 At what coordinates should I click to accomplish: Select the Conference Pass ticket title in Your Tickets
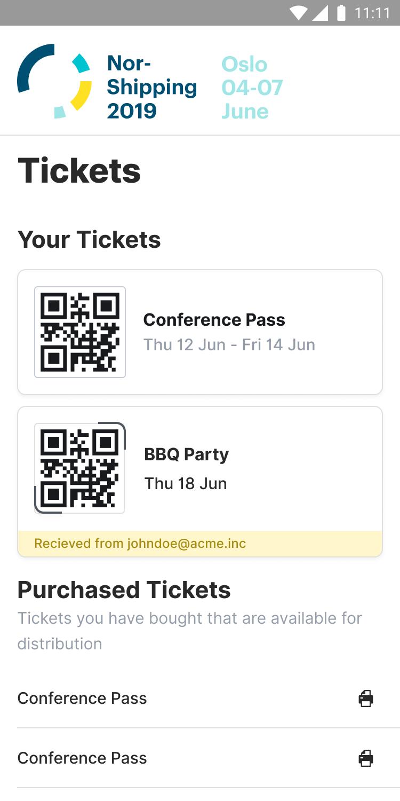(214, 320)
